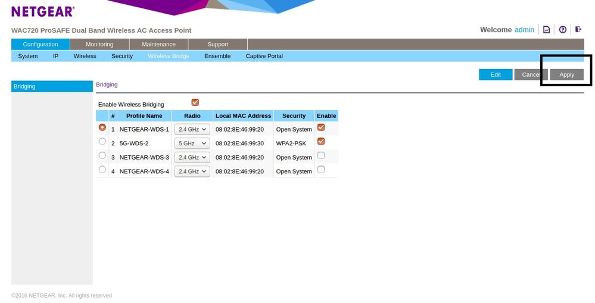Click the Profile Name column header
The width and height of the screenshot is (595, 303).
(144, 115)
